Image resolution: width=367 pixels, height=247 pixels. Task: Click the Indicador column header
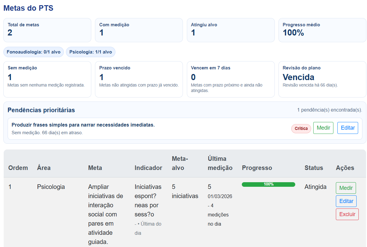coord(148,168)
